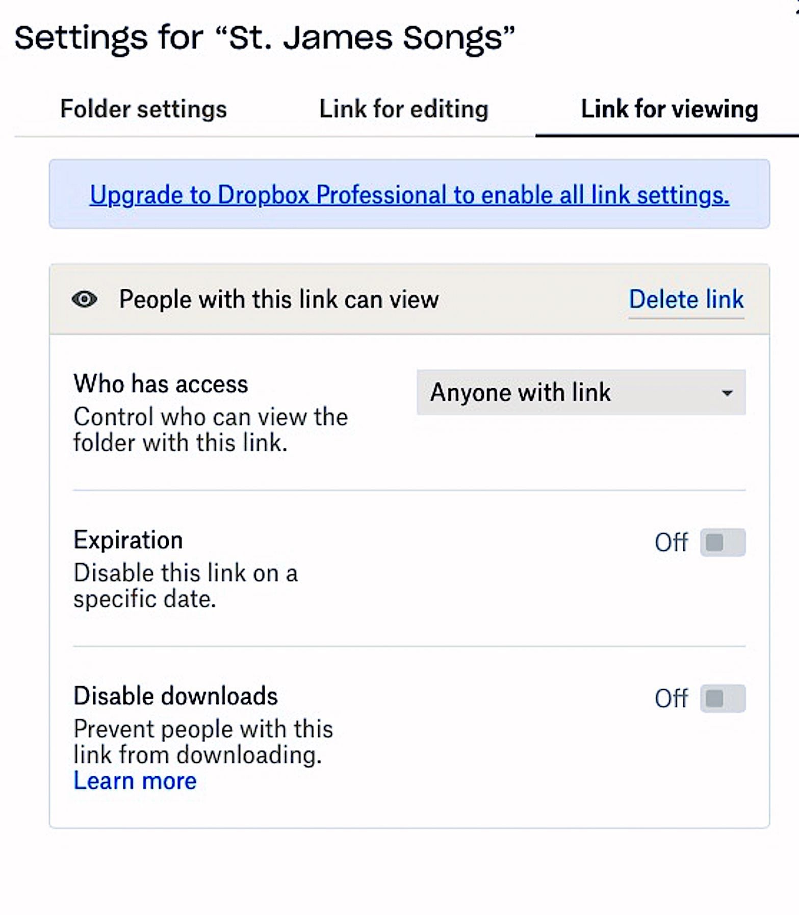
Task: Click the Who has access heading
Action: pos(160,383)
